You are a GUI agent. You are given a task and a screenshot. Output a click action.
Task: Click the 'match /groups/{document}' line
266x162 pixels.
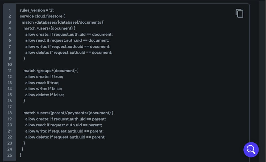[x=51, y=71]
